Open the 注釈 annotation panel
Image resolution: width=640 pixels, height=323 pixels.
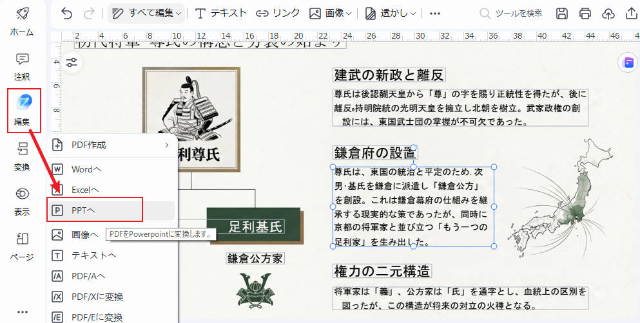coord(22,67)
